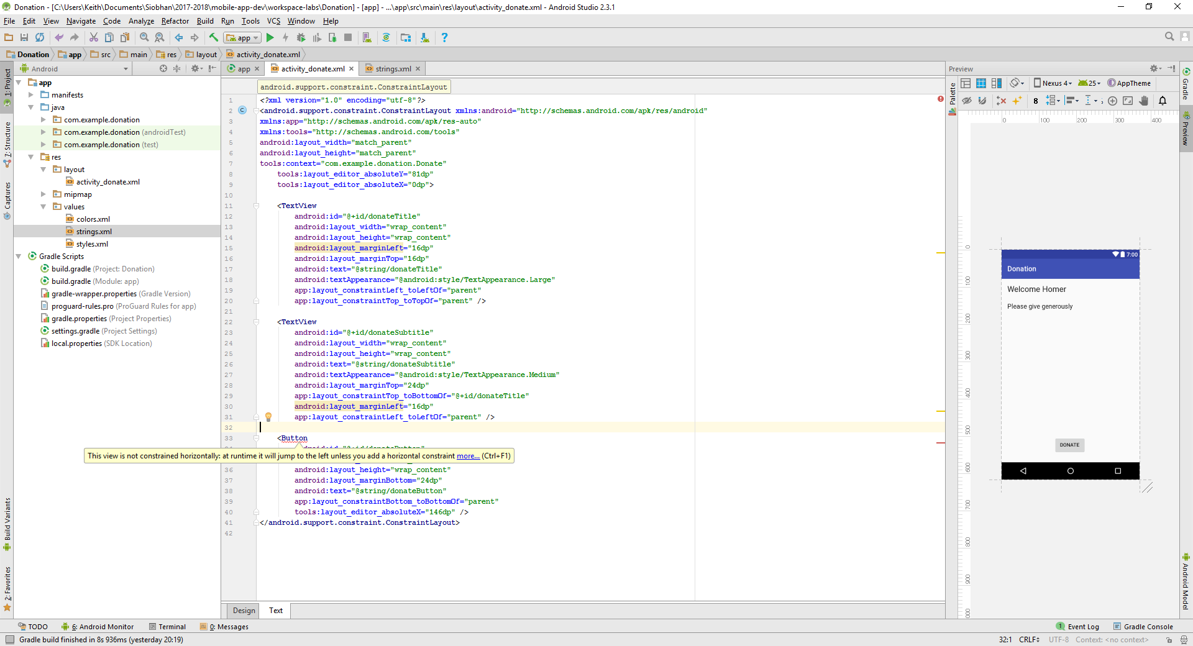Click the Save All icon
The height and width of the screenshot is (646, 1193).
pos(24,37)
